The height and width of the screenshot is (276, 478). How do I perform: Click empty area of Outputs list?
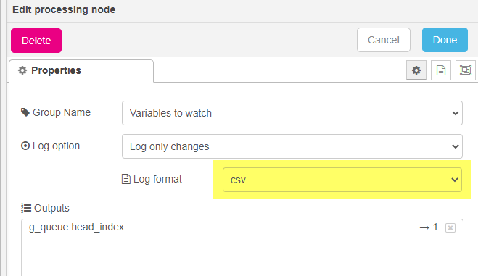242,256
